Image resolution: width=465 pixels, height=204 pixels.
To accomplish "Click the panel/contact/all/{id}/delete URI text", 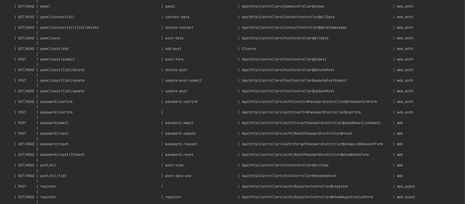I will click(x=69, y=28).
